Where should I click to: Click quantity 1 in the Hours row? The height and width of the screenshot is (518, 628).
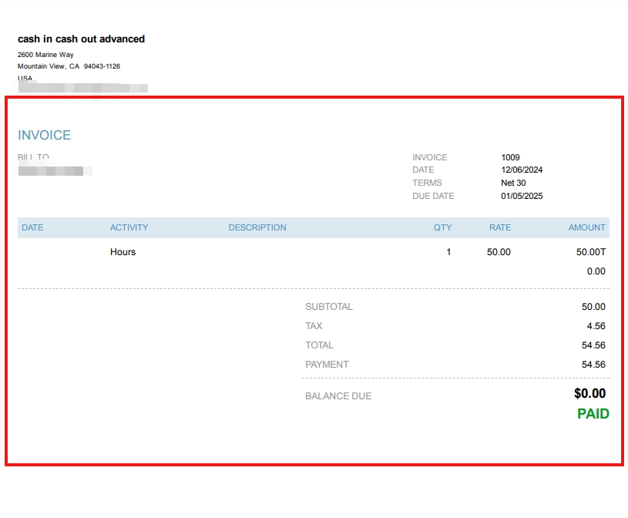[448, 252]
